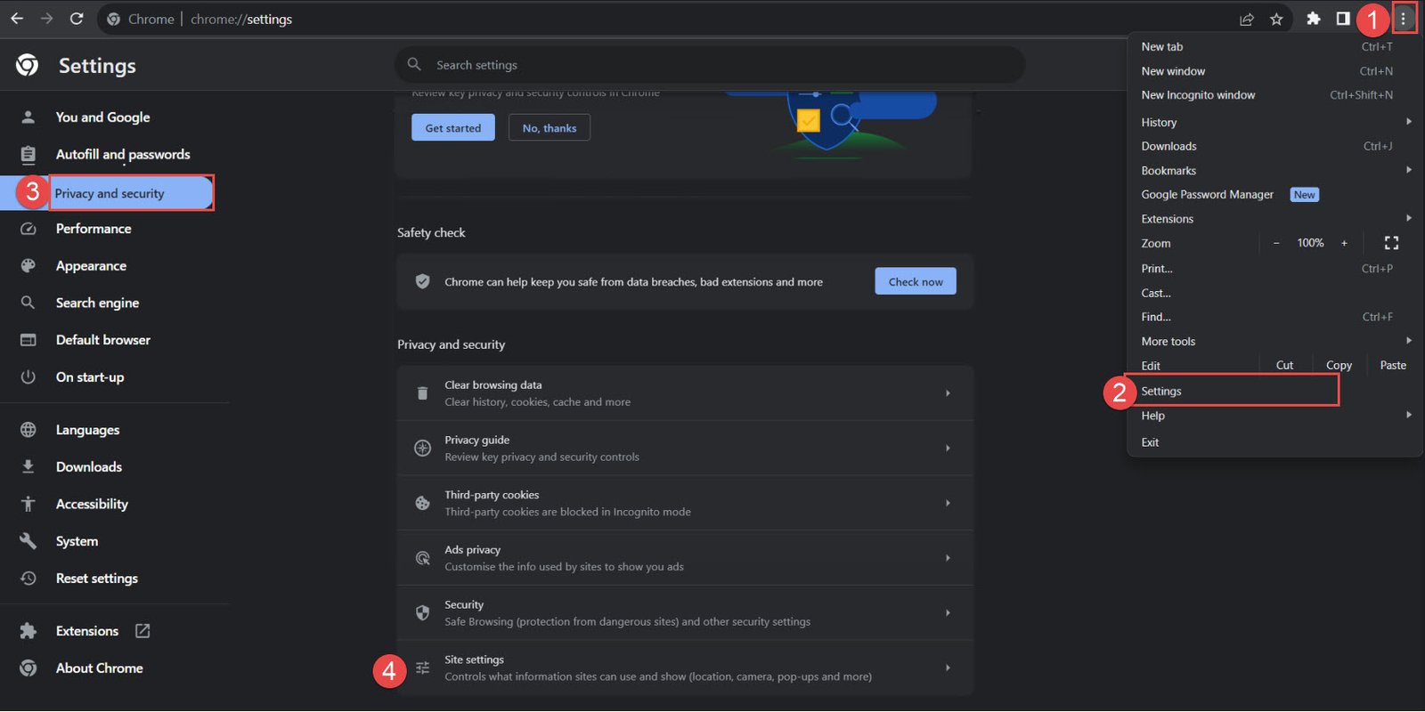The width and height of the screenshot is (1425, 712).
Task: Open Privacy and security in sidebar
Action: [110, 193]
